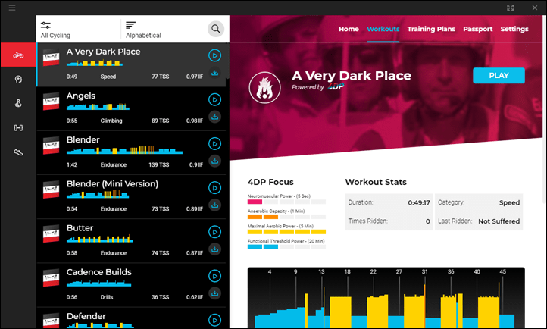Viewport: 547px width, 329px height.
Task: Click the Category value Speed in stats
Action: pyautogui.click(x=509, y=202)
